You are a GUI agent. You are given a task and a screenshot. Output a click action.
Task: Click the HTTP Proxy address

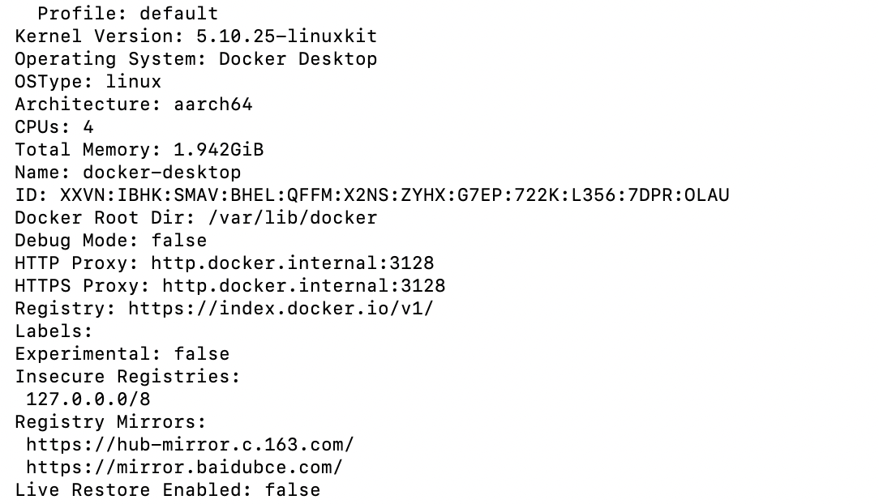[x=292, y=263]
